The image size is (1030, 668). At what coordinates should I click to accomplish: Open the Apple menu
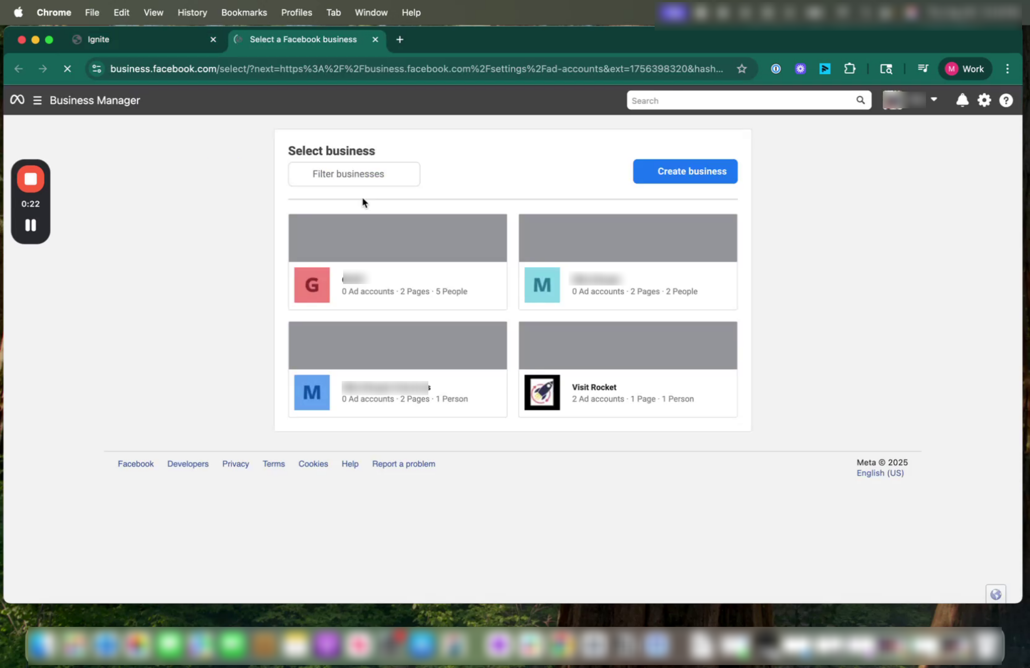(18, 12)
